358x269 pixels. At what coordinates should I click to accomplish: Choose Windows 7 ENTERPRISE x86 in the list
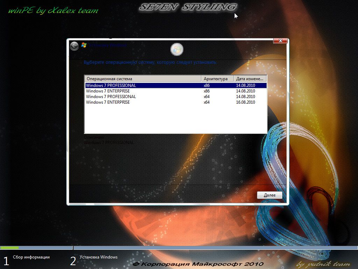tap(176, 91)
